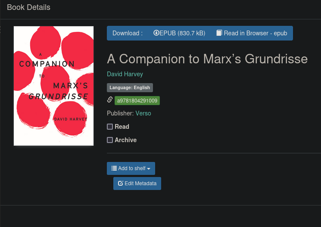
Task: Follow the Verso publisher link
Action: pos(143,113)
